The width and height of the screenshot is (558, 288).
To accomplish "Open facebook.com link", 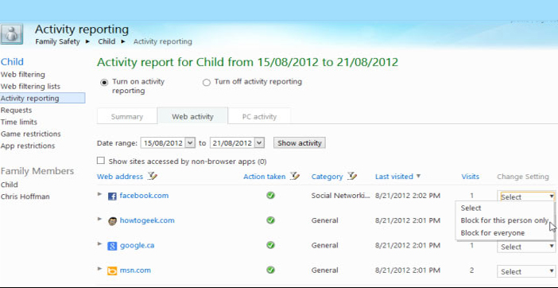I will 144,196.
